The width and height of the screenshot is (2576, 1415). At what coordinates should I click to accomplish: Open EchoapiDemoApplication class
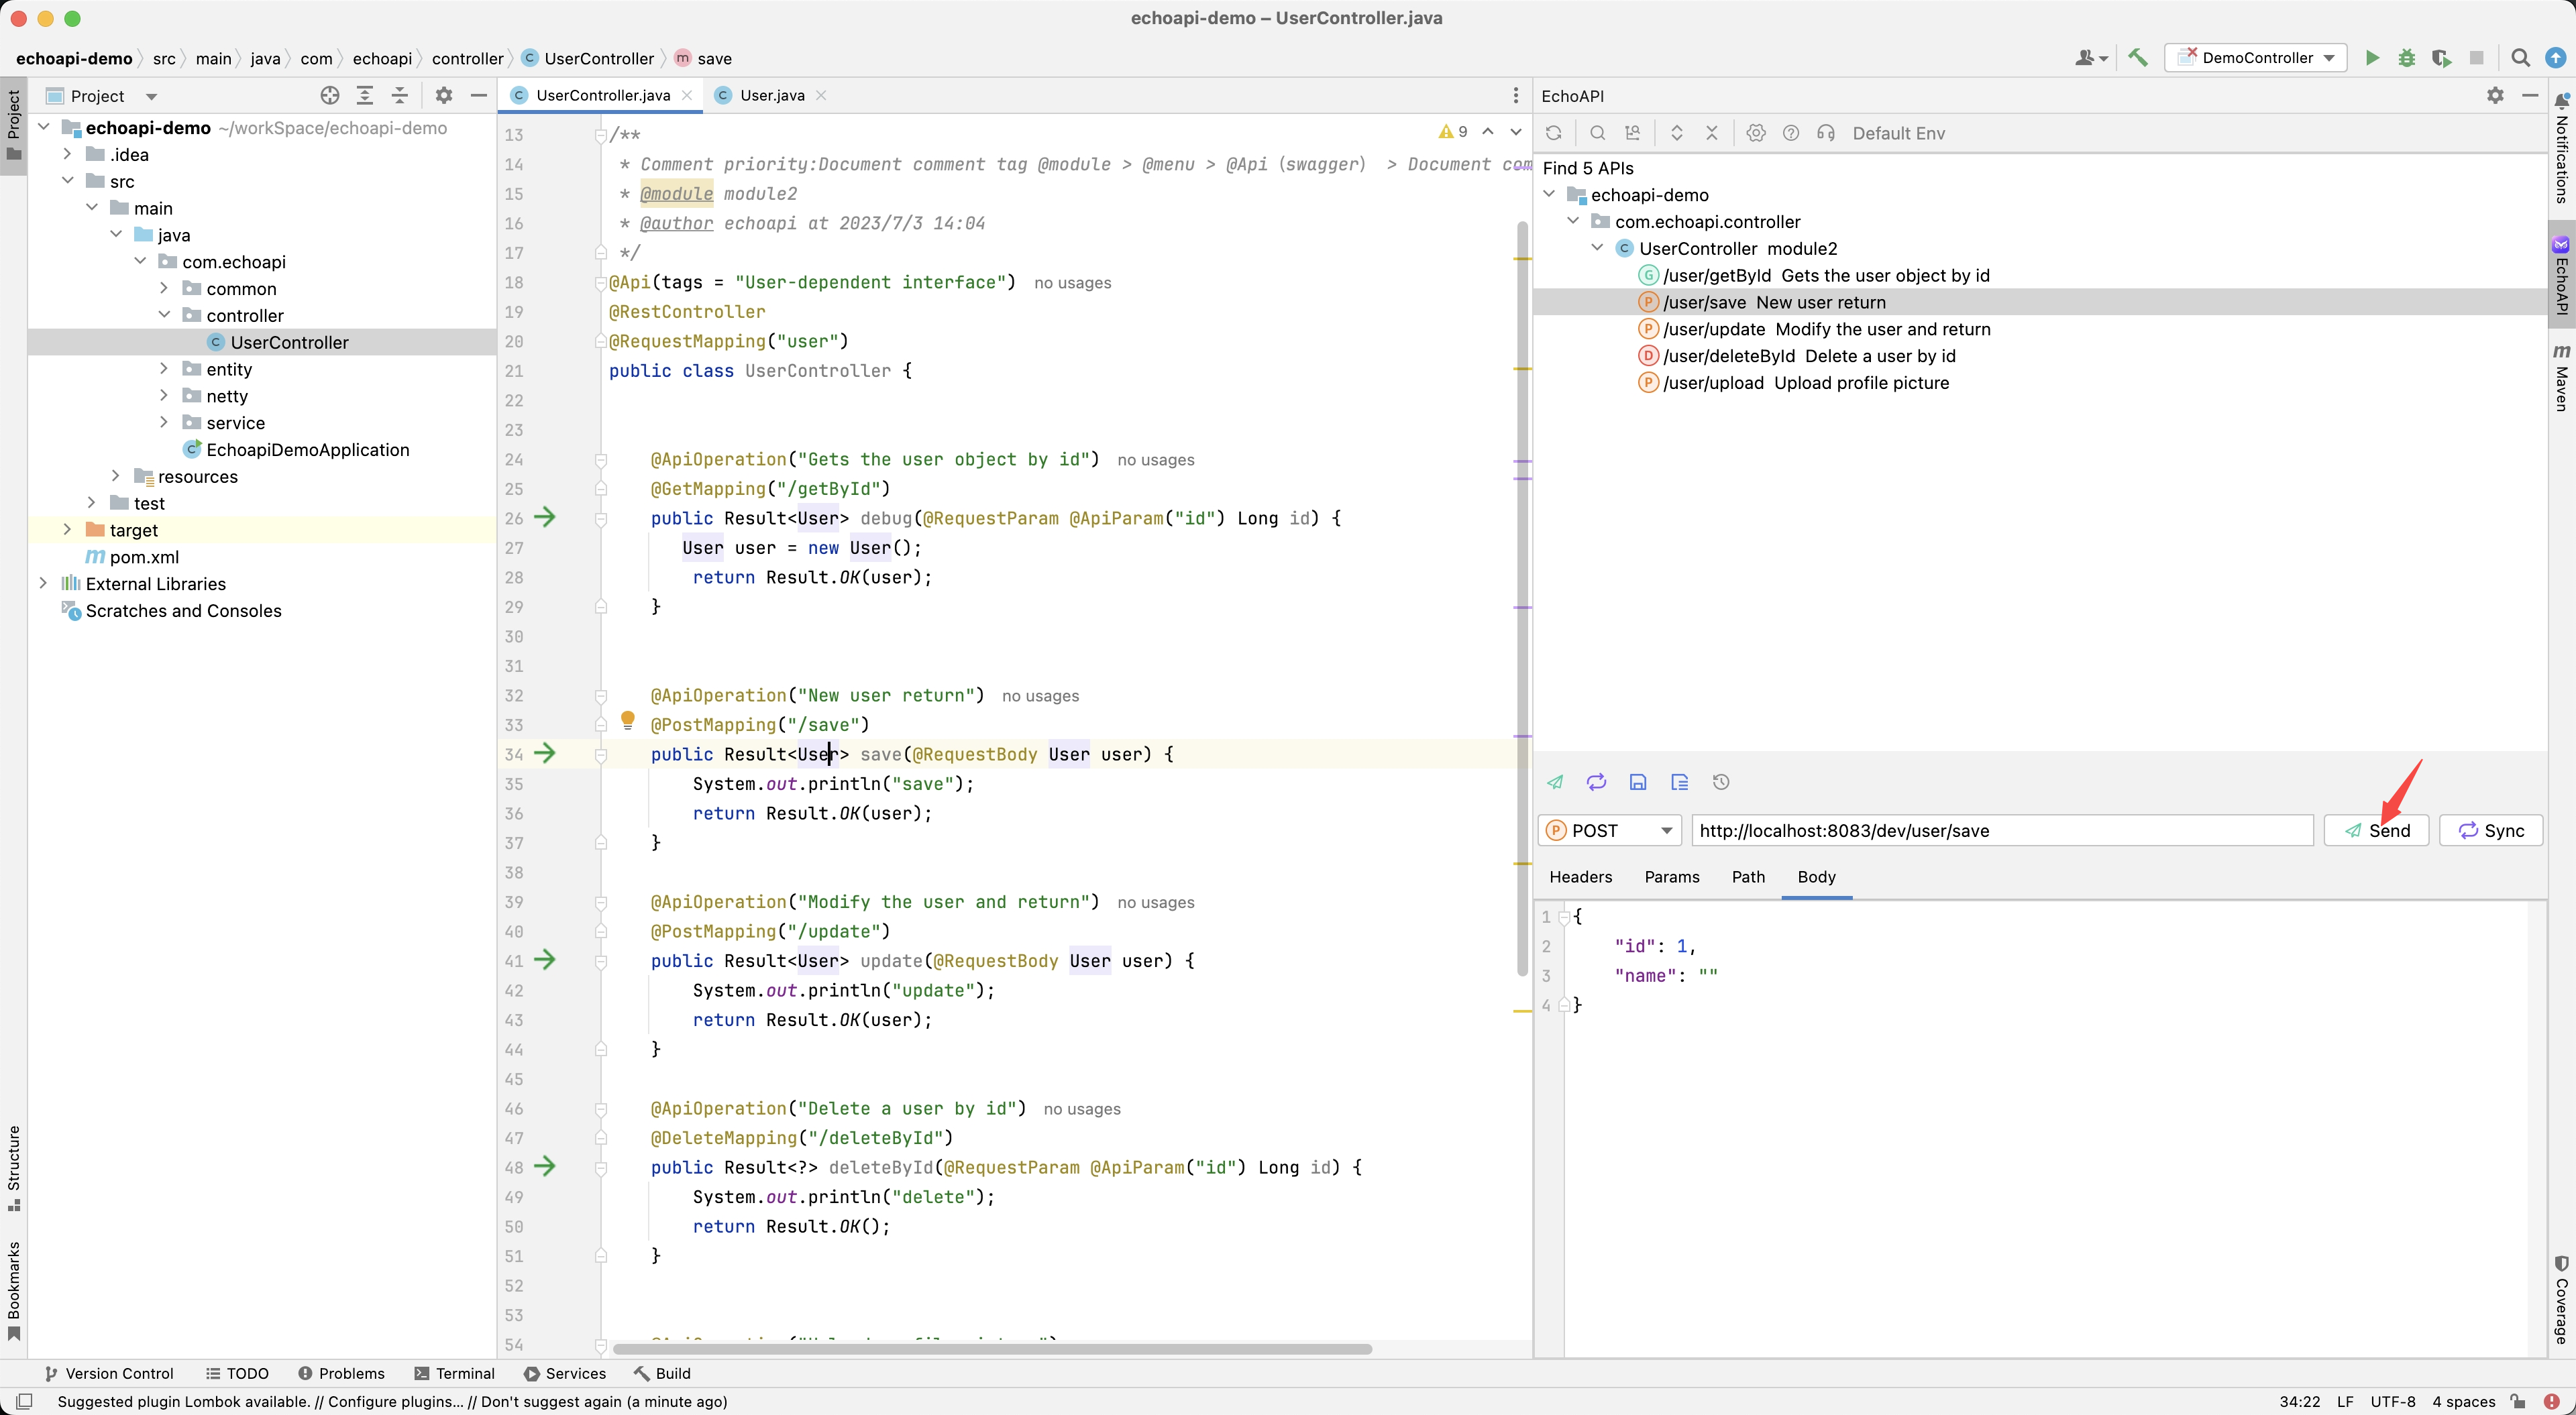click(296, 449)
